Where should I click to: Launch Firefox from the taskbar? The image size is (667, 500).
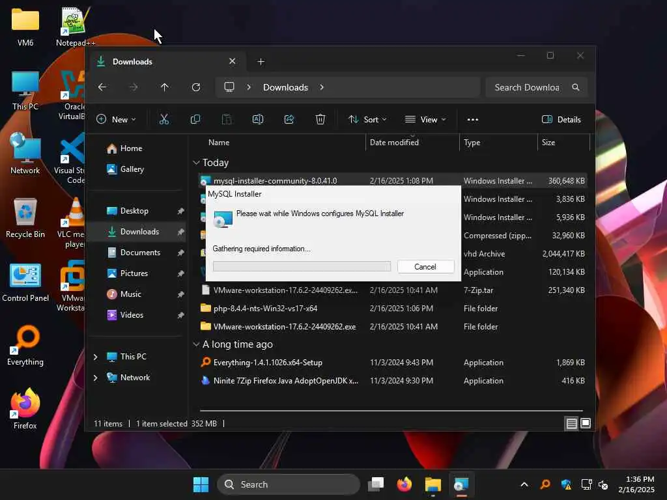click(404, 484)
